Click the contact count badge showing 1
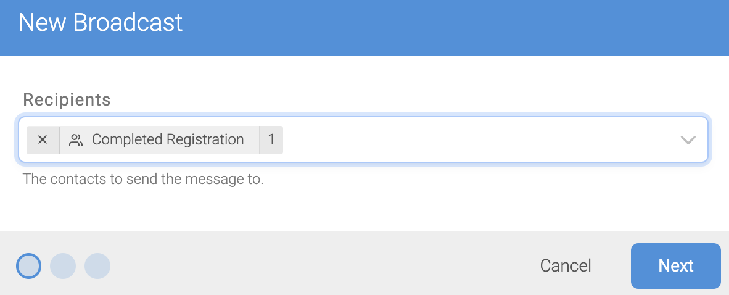This screenshot has height=295, width=729. (x=271, y=139)
